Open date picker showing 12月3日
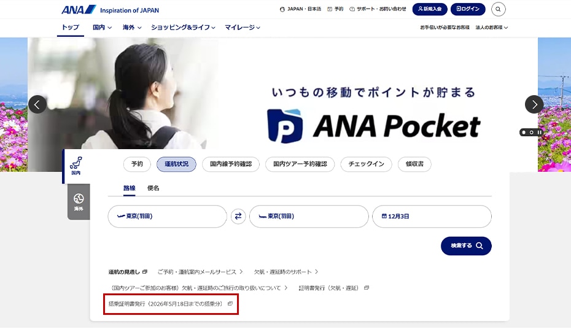 pos(432,217)
